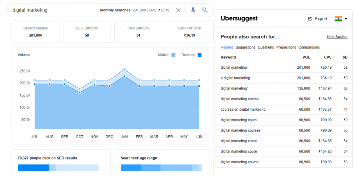Sort by SD column header

point(345,57)
